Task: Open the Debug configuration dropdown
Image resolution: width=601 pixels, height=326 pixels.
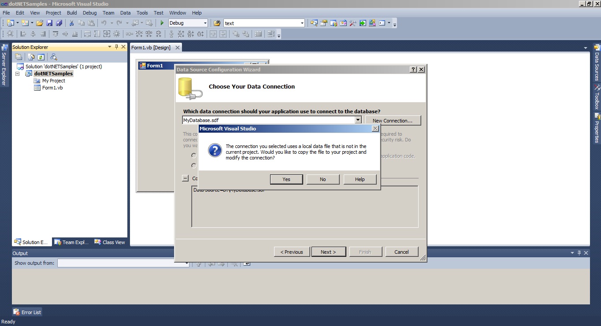Action: [205, 23]
